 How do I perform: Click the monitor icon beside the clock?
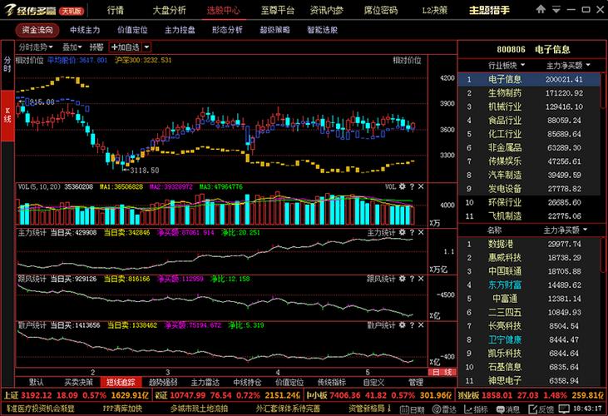(564, 409)
